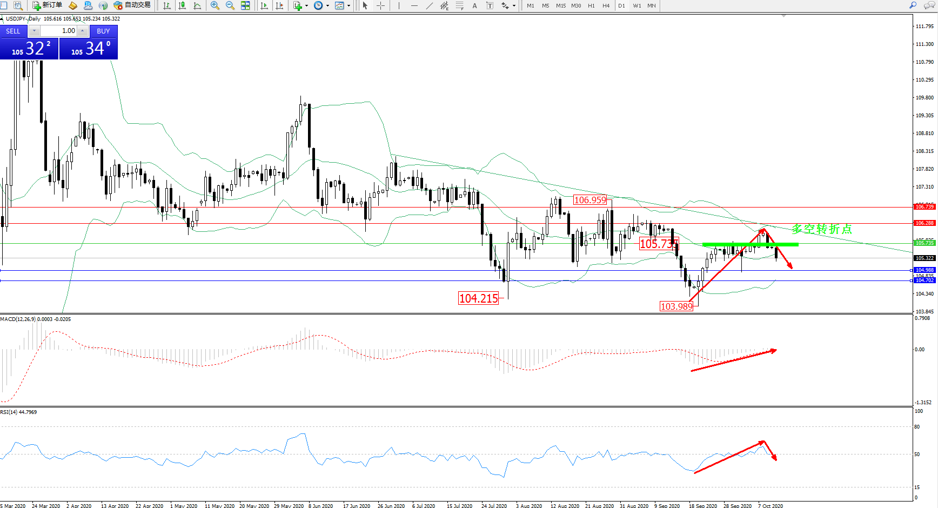This screenshot has height=508, width=938.
Task: Switch to the H4 timeframe
Action: [x=606, y=5]
